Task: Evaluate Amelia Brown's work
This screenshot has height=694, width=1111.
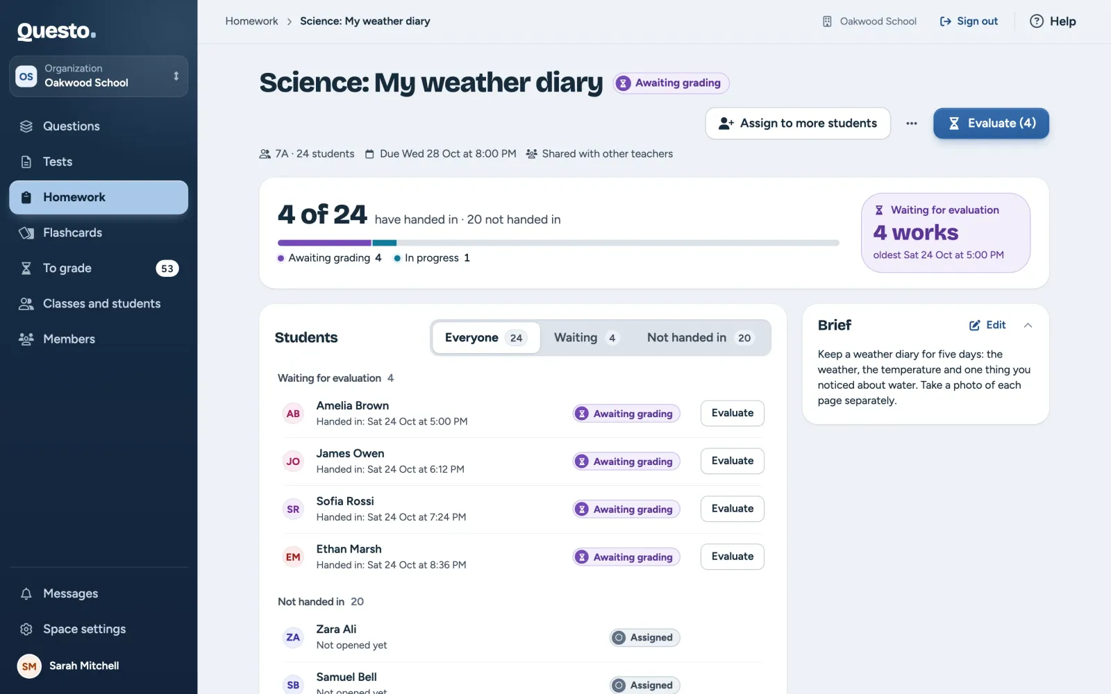Action: [732, 413]
